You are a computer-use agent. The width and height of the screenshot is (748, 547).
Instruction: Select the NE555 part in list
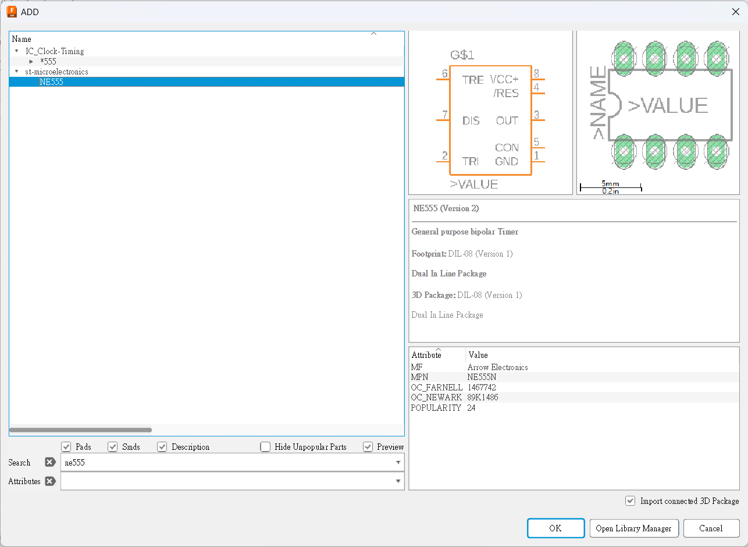(51, 82)
